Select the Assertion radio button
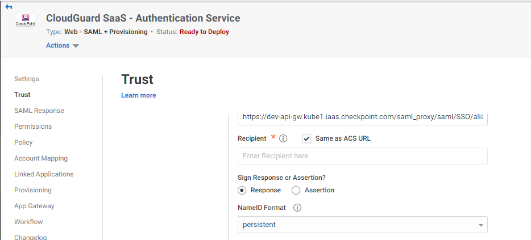Screen dimensions: 531x240 296,190
